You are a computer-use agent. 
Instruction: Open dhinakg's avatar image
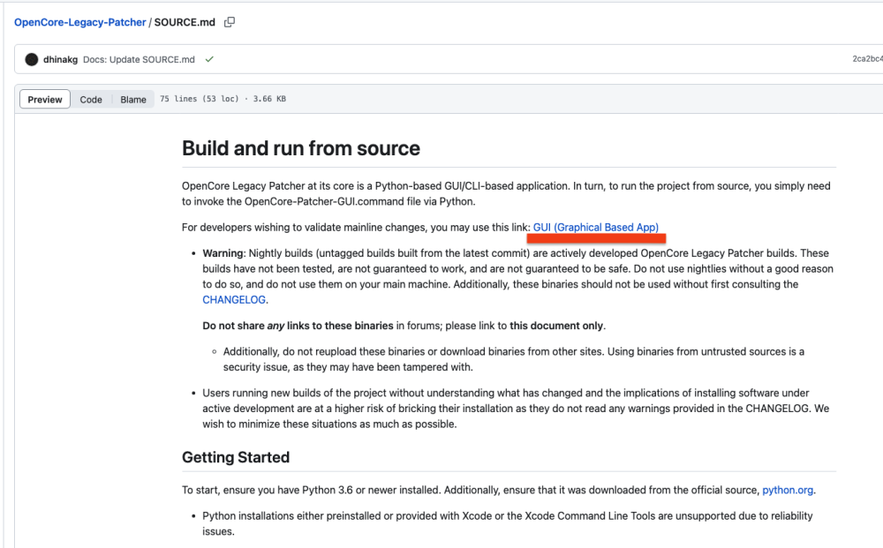(32, 59)
